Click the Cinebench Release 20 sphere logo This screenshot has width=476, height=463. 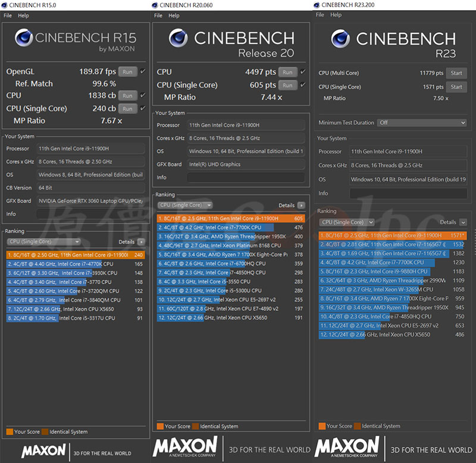click(178, 38)
